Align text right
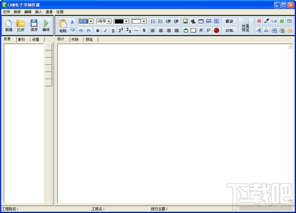This screenshot has width=296, height=213. click(169, 31)
